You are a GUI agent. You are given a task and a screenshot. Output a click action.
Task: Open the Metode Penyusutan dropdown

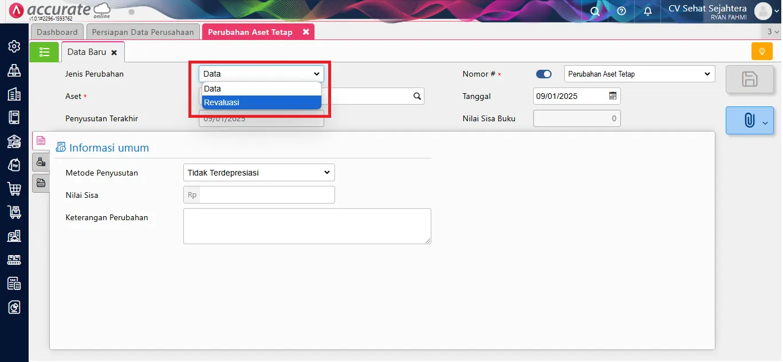point(259,172)
